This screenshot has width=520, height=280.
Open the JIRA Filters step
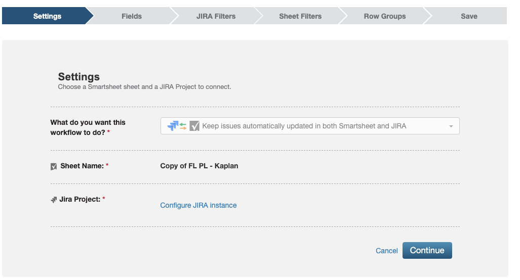click(216, 16)
